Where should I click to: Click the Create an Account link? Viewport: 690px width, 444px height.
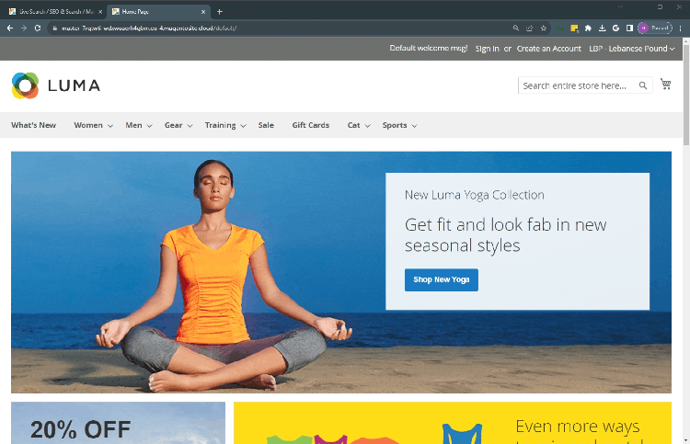[548, 49]
